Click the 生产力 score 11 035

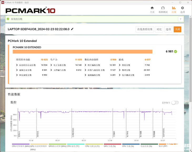click(78, 60)
